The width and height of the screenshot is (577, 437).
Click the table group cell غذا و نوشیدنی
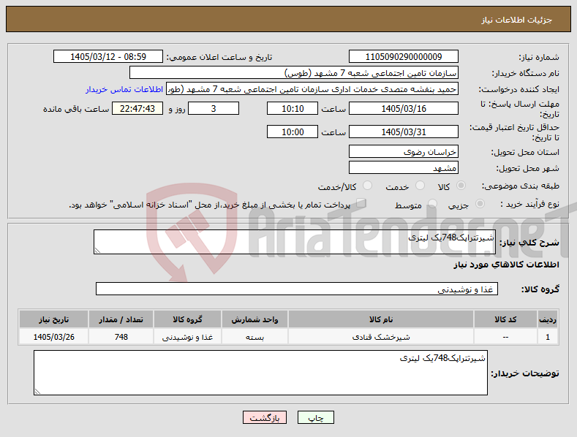(x=187, y=337)
